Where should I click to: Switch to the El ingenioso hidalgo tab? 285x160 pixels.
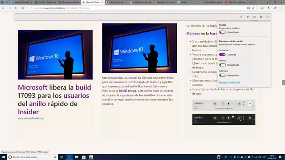click(69, 2)
